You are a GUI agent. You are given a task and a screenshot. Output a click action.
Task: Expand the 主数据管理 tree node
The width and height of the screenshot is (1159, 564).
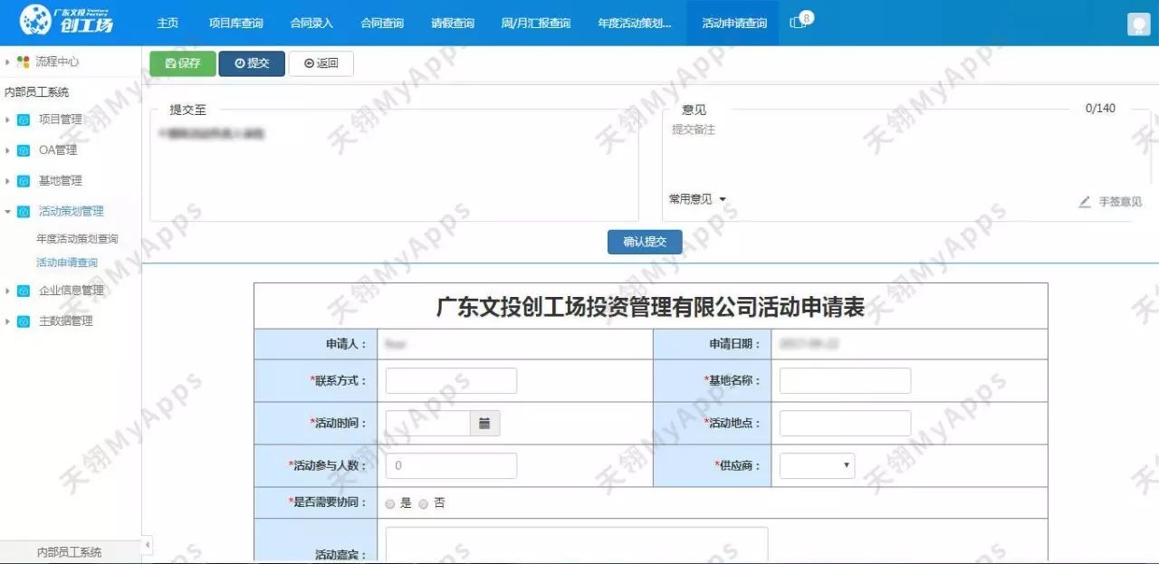(x=7, y=321)
